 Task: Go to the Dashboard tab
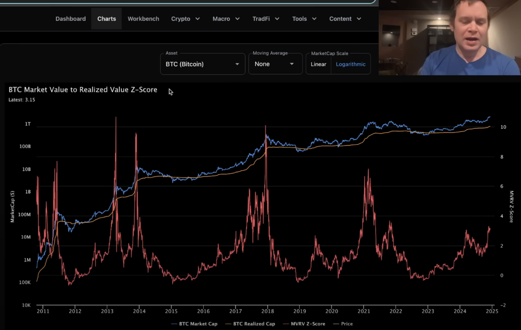(70, 19)
